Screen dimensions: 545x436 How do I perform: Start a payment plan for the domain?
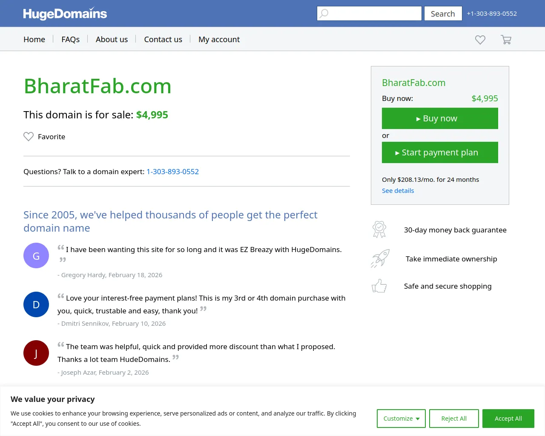tap(440, 152)
